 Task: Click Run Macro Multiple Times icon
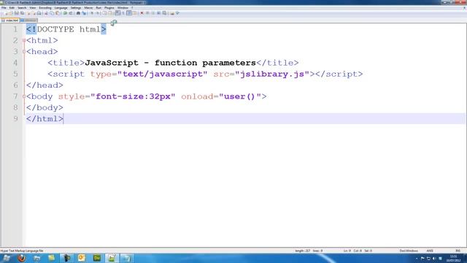click(159, 13)
